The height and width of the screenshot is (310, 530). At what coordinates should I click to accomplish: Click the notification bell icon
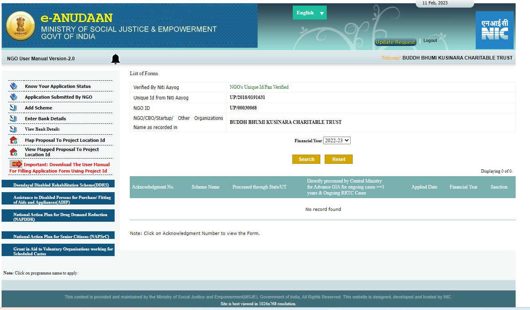115,58
